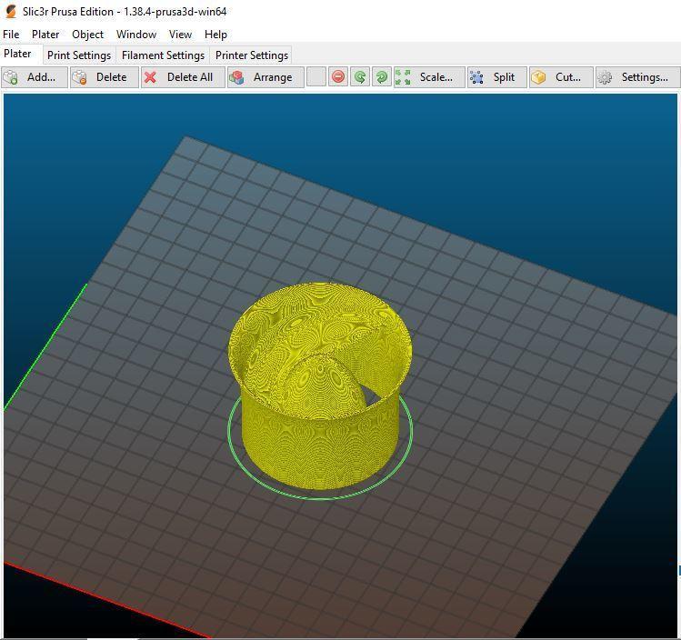Rotate object 45° counter-clockwise
Image resolution: width=681 pixels, height=640 pixels.
360,77
